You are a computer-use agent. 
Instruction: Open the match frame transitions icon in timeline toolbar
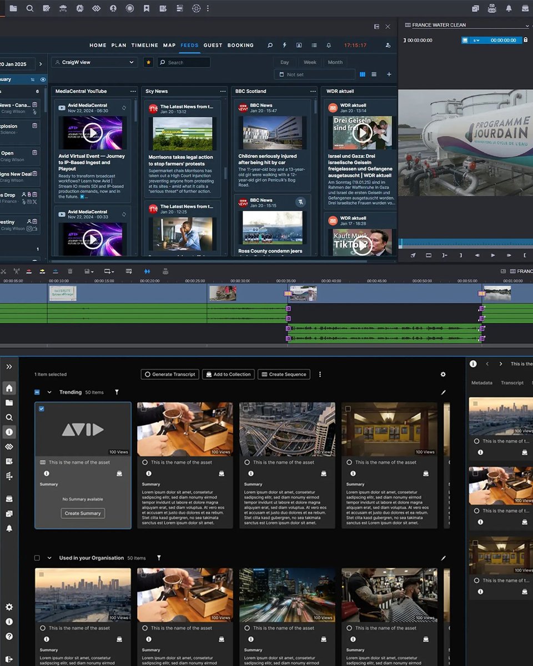pyautogui.click(x=148, y=271)
